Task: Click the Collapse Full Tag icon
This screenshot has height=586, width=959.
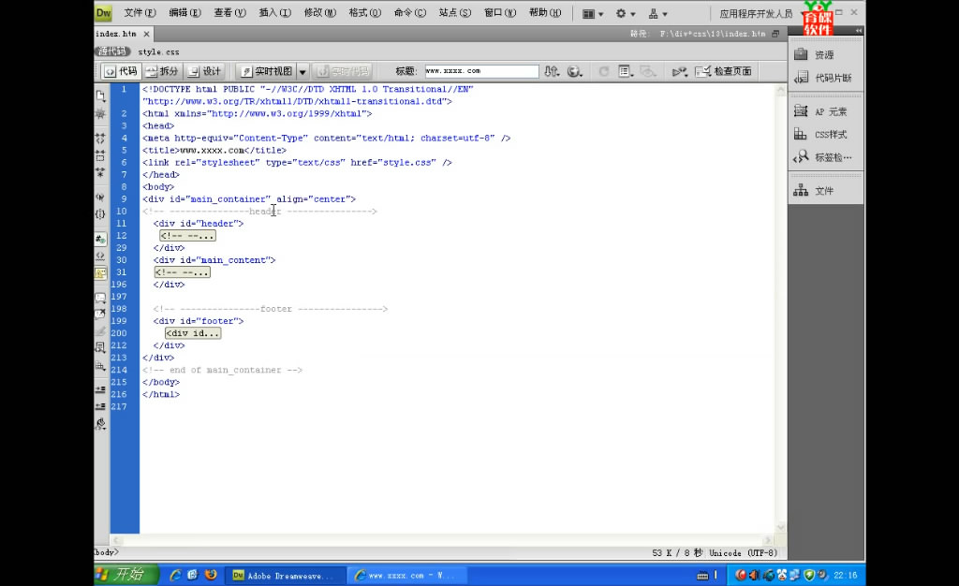Action: [x=101, y=139]
